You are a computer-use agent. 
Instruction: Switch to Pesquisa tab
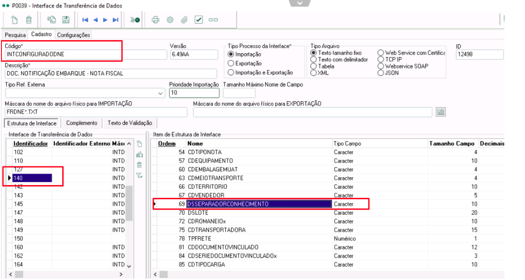pos(15,35)
